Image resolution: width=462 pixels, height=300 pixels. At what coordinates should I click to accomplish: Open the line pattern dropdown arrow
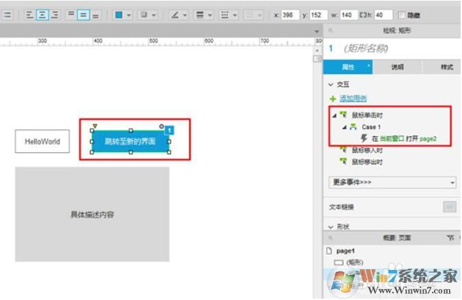(235, 15)
